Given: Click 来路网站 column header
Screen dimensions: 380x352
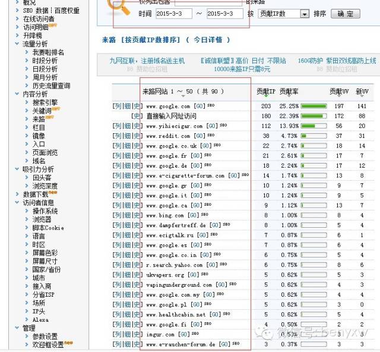Looking at the screenshot, I should [155, 92].
